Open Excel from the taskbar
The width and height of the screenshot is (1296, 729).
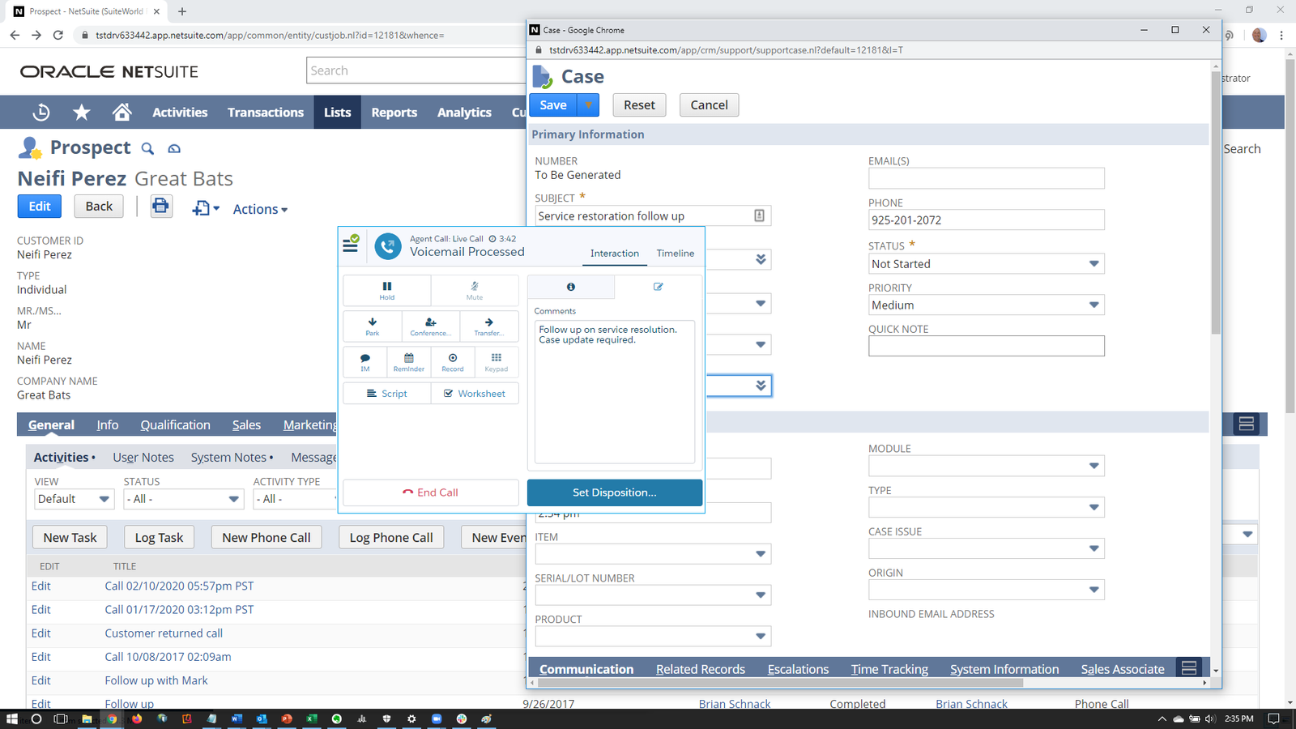[x=311, y=718]
